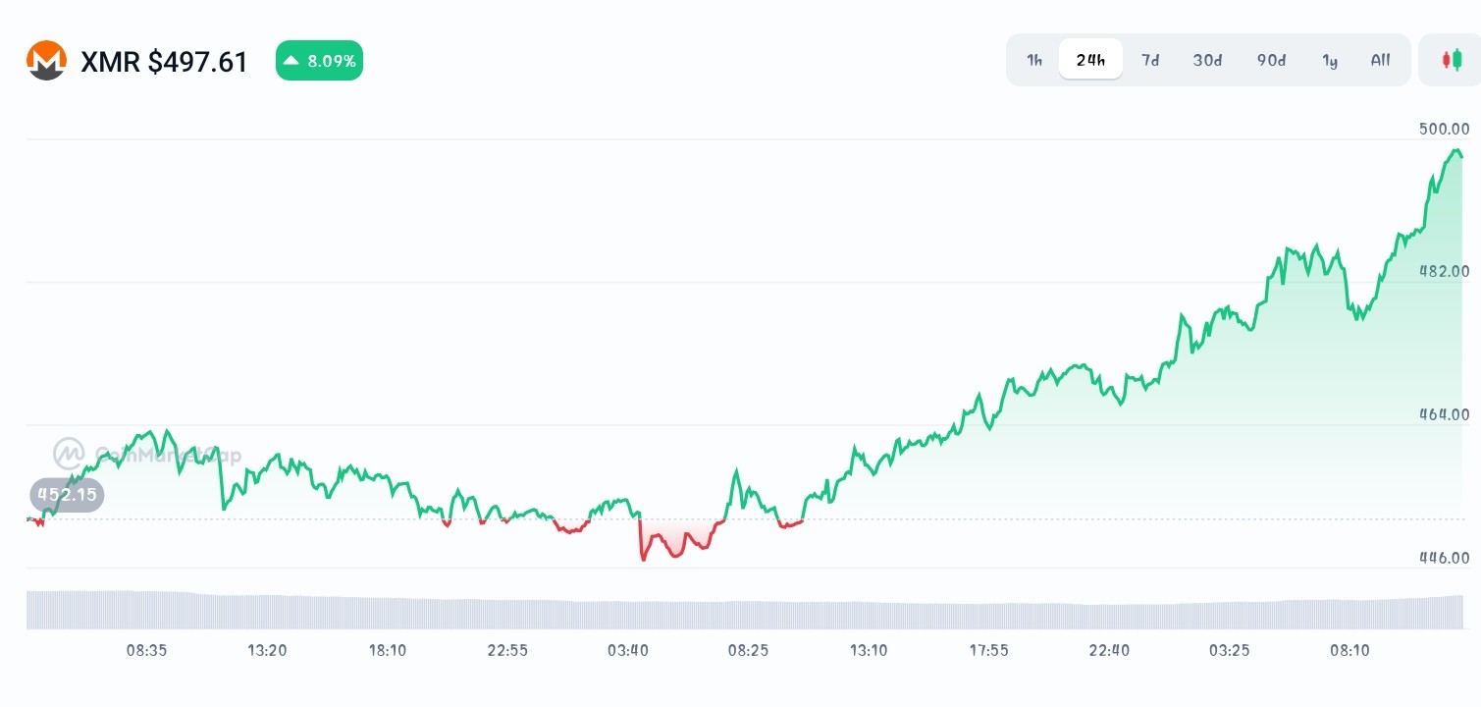
Task: Click the price line peak near 500
Action: 1455,151
